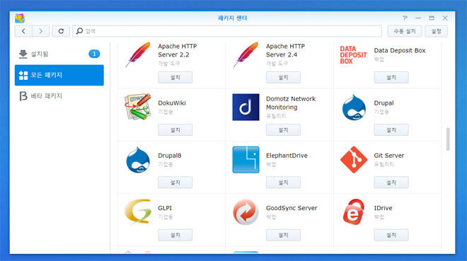The width and height of the screenshot is (467, 261).
Task: Click the vertical scrollbar thumb of package list
Action: coord(448,139)
